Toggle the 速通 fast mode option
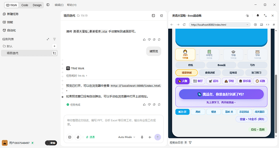279x148 pixels. (x=90, y=137)
